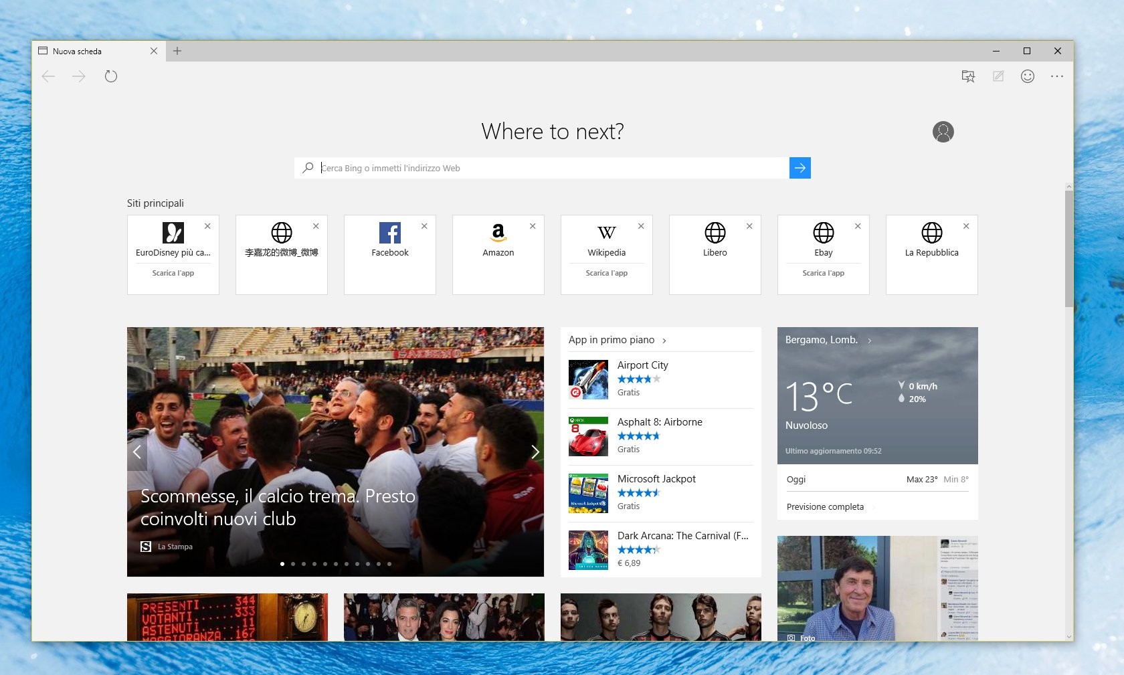Expand the App in primo piano section
The image size is (1124, 675).
point(664,341)
